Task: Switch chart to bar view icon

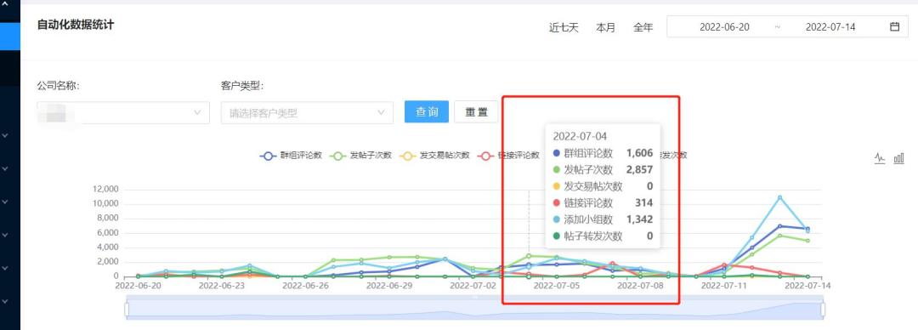Action: pos(898,157)
